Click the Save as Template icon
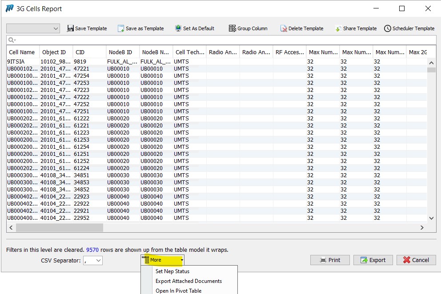The width and height of the screenshot is (441, 294). click(121, 28)
